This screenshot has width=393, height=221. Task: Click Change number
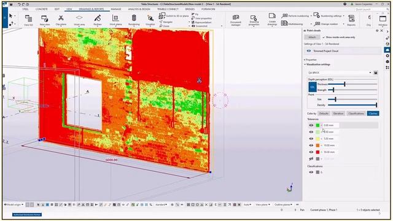point(326,24)
